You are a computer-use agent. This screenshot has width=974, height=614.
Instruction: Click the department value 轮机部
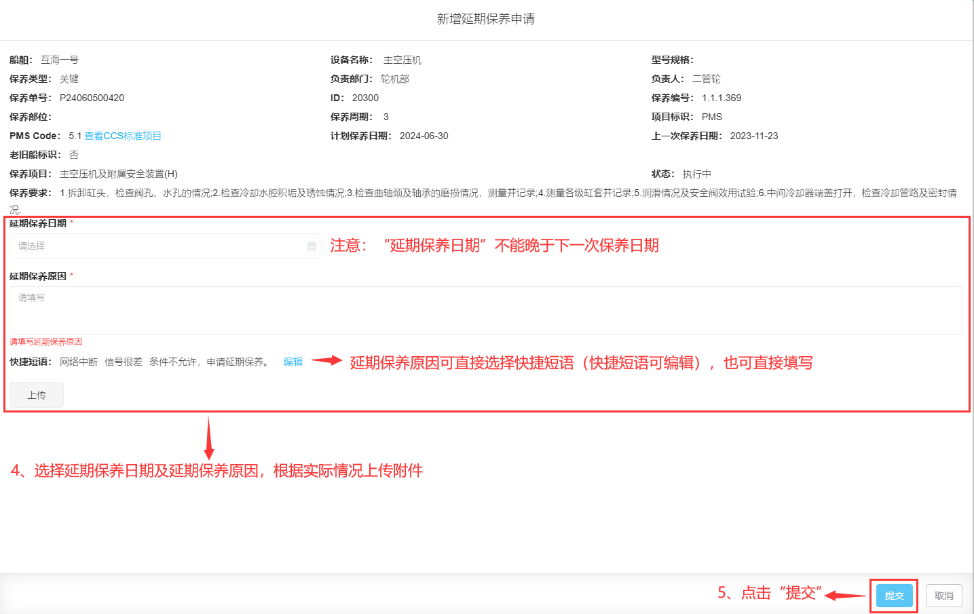click(395, 79)
